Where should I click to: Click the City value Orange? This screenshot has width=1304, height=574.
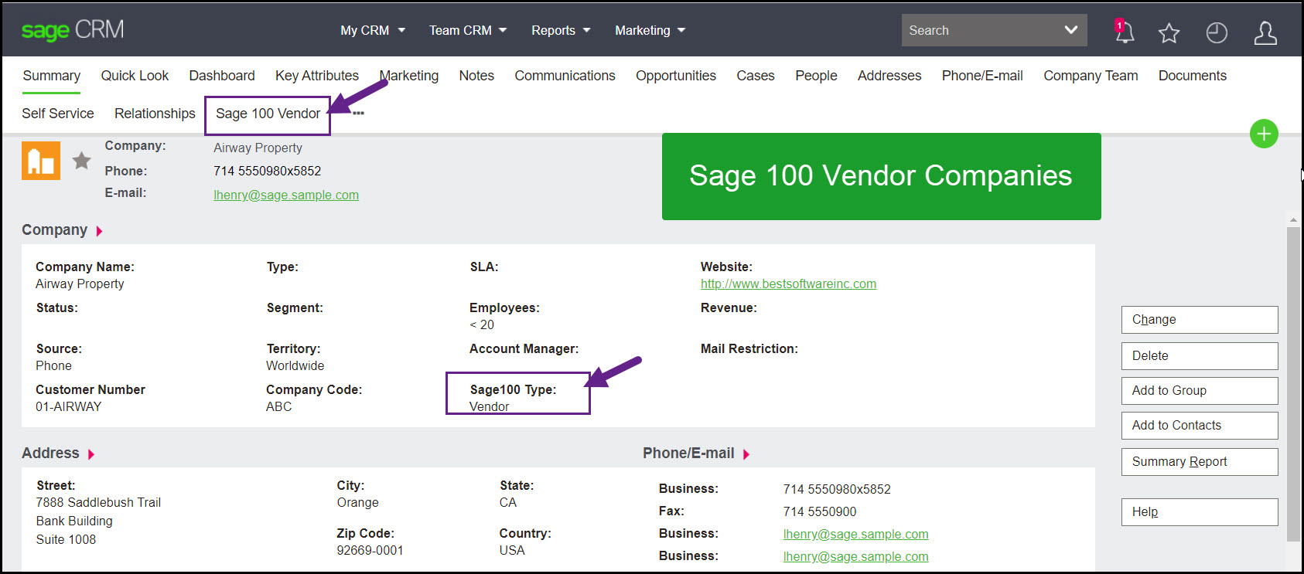pyautogui.click(x=357, y=503)
